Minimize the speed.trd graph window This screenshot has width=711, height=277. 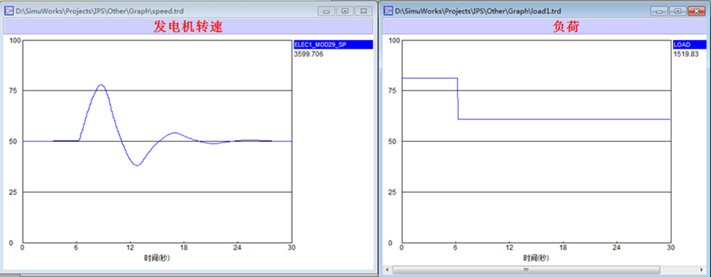click(327, 11)
